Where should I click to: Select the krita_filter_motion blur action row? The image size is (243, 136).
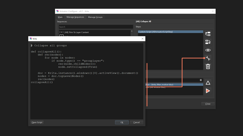click(x=174, y=84)
